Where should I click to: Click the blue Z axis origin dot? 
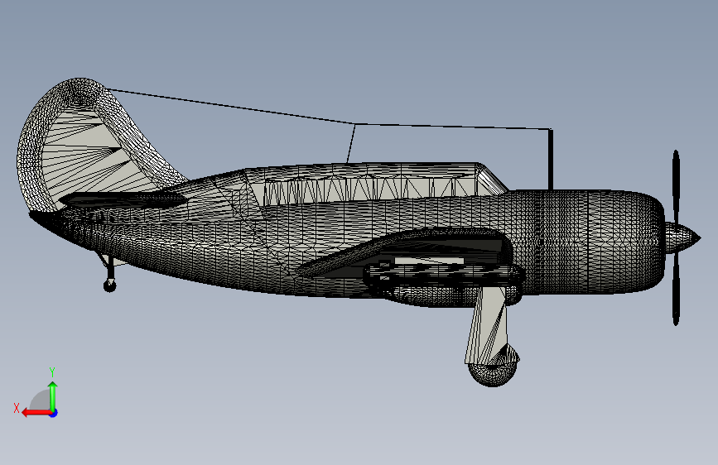(x=54, y=413)
